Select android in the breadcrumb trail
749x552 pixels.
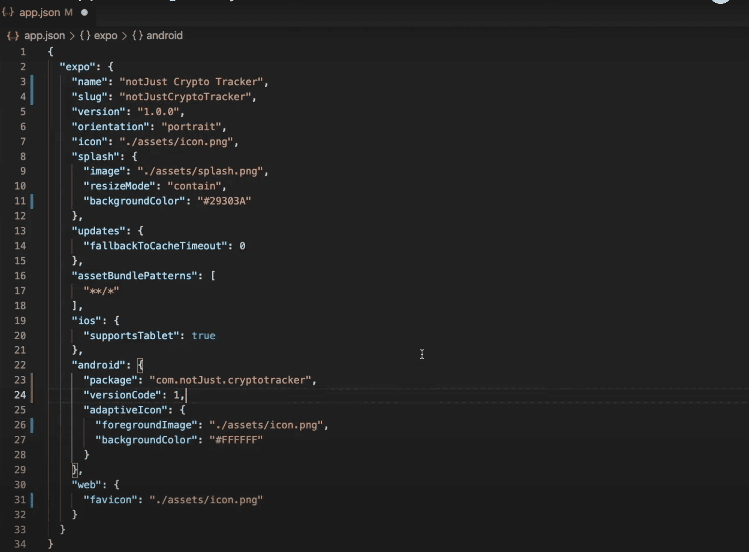tap(164, 36)
